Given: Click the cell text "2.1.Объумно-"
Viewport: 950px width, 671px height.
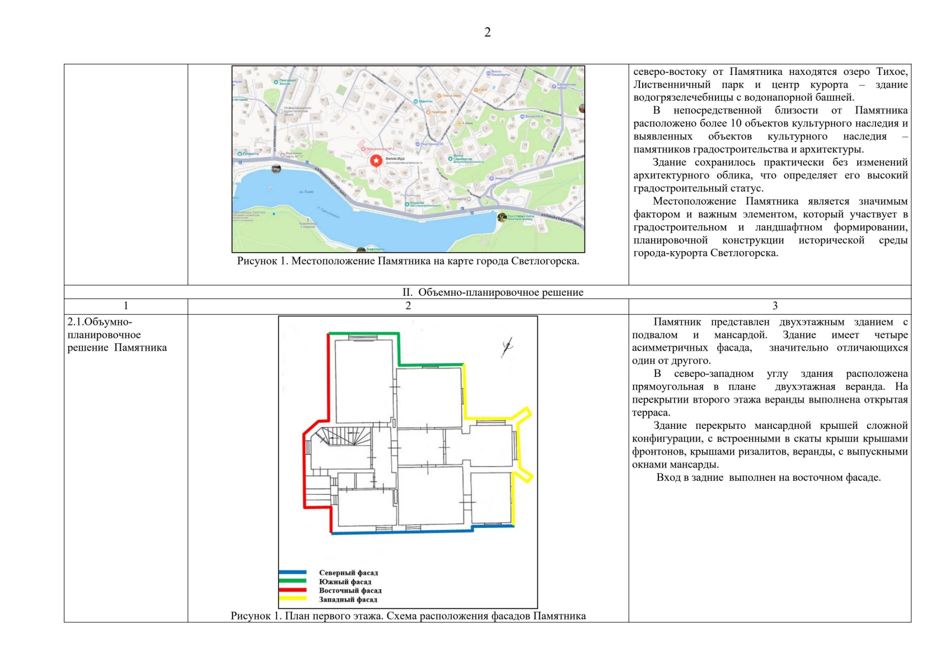Looking at the screenshot, I should click(100, 322).
